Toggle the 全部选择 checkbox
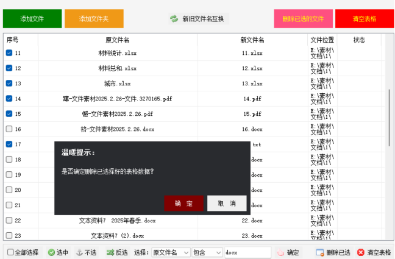Viewport: 395px width, 259px height. click(10, 252)
